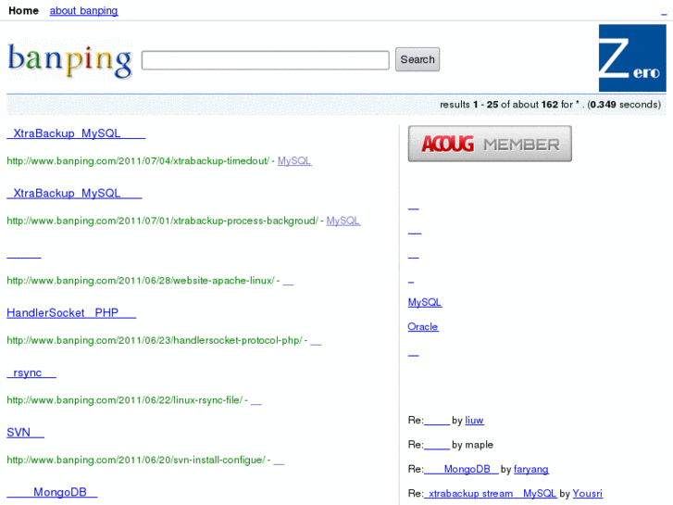The height and width of the screenshot is (505, 673).
Task: Click into the search text box
Action: pyautogui.click(x=266, y=59)
